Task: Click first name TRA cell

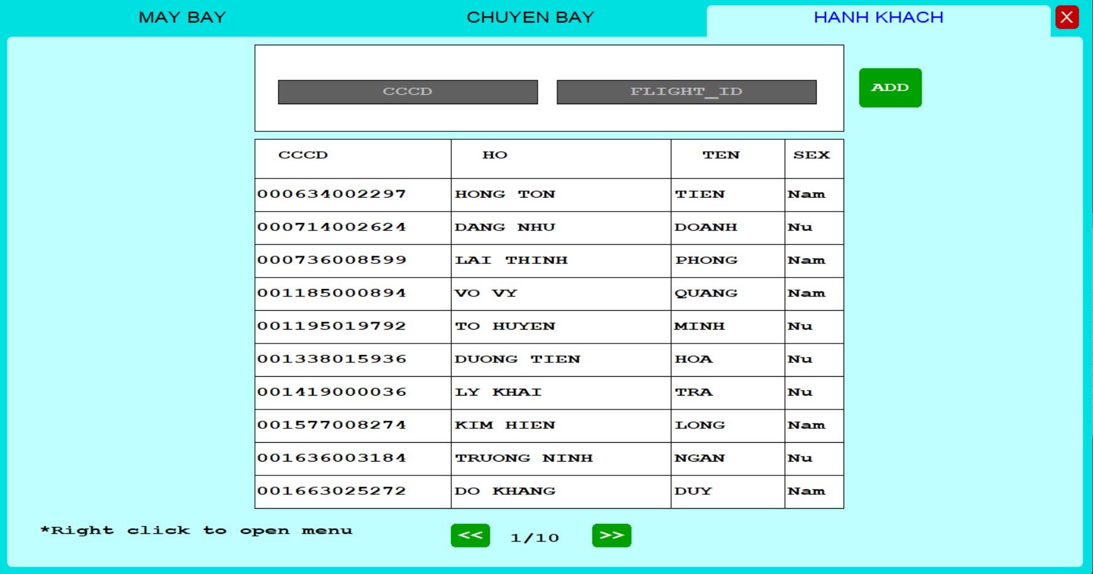Action: 728,393
